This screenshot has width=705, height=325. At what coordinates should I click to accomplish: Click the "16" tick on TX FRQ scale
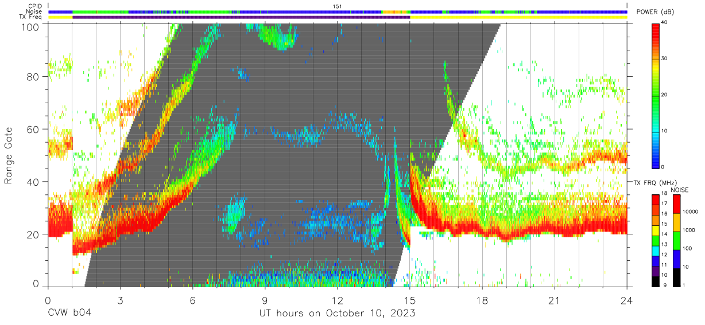coord(665,214)
